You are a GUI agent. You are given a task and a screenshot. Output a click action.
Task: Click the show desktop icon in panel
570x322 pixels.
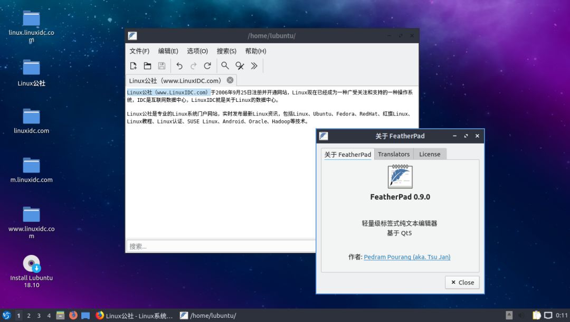coord(85,316)
